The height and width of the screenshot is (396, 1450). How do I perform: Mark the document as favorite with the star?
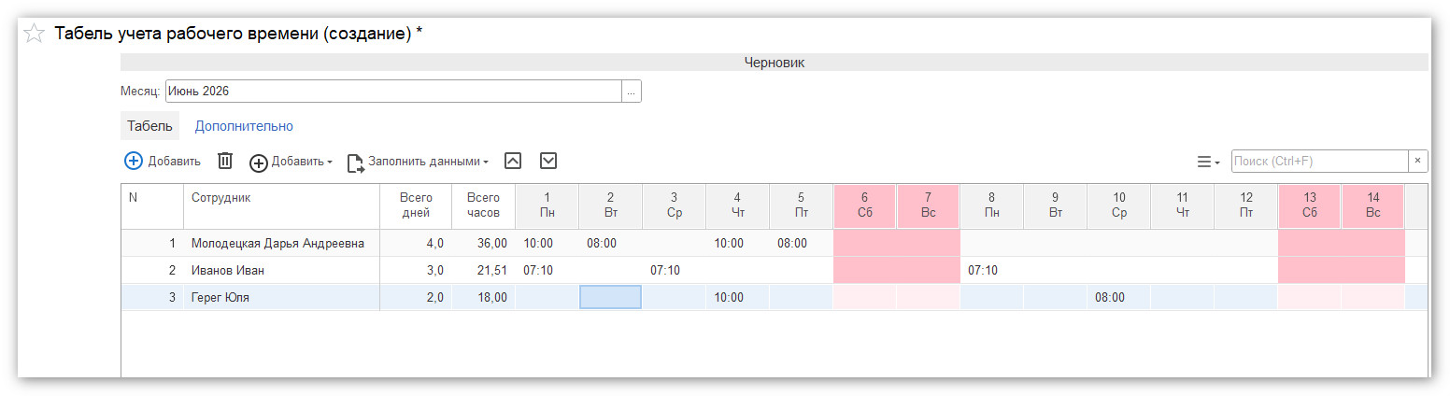pos(34,34)
